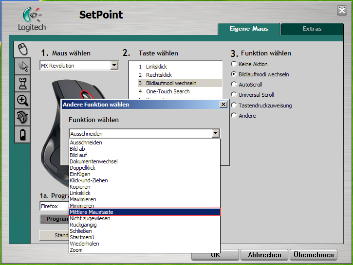Choose Mittlere Maustaste from the list
Viewport: 353px width, 265px height.
coord(145,212)
